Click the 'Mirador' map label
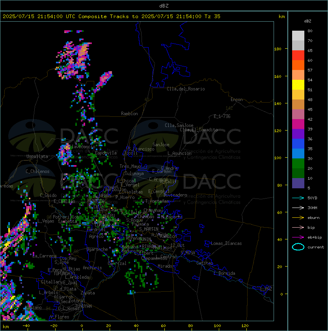This screenshot has height=331, width=328. point(166,266)
